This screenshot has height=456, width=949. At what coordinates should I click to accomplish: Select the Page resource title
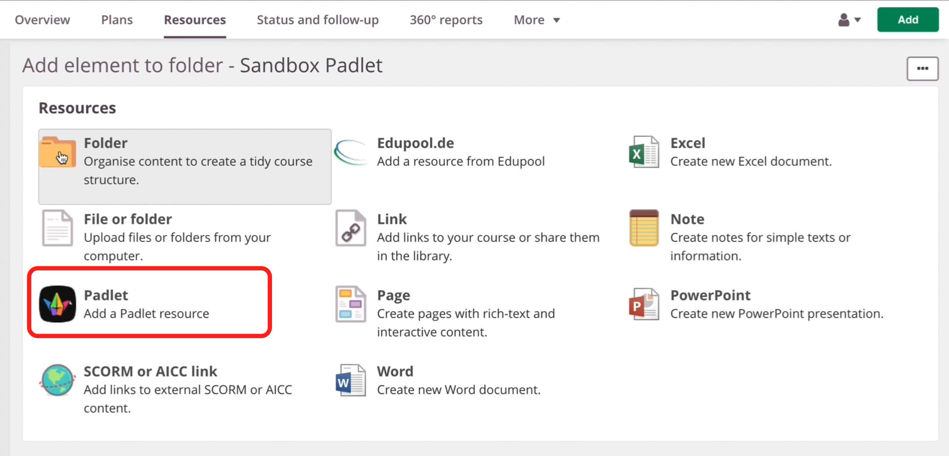(x=393, y=295)
